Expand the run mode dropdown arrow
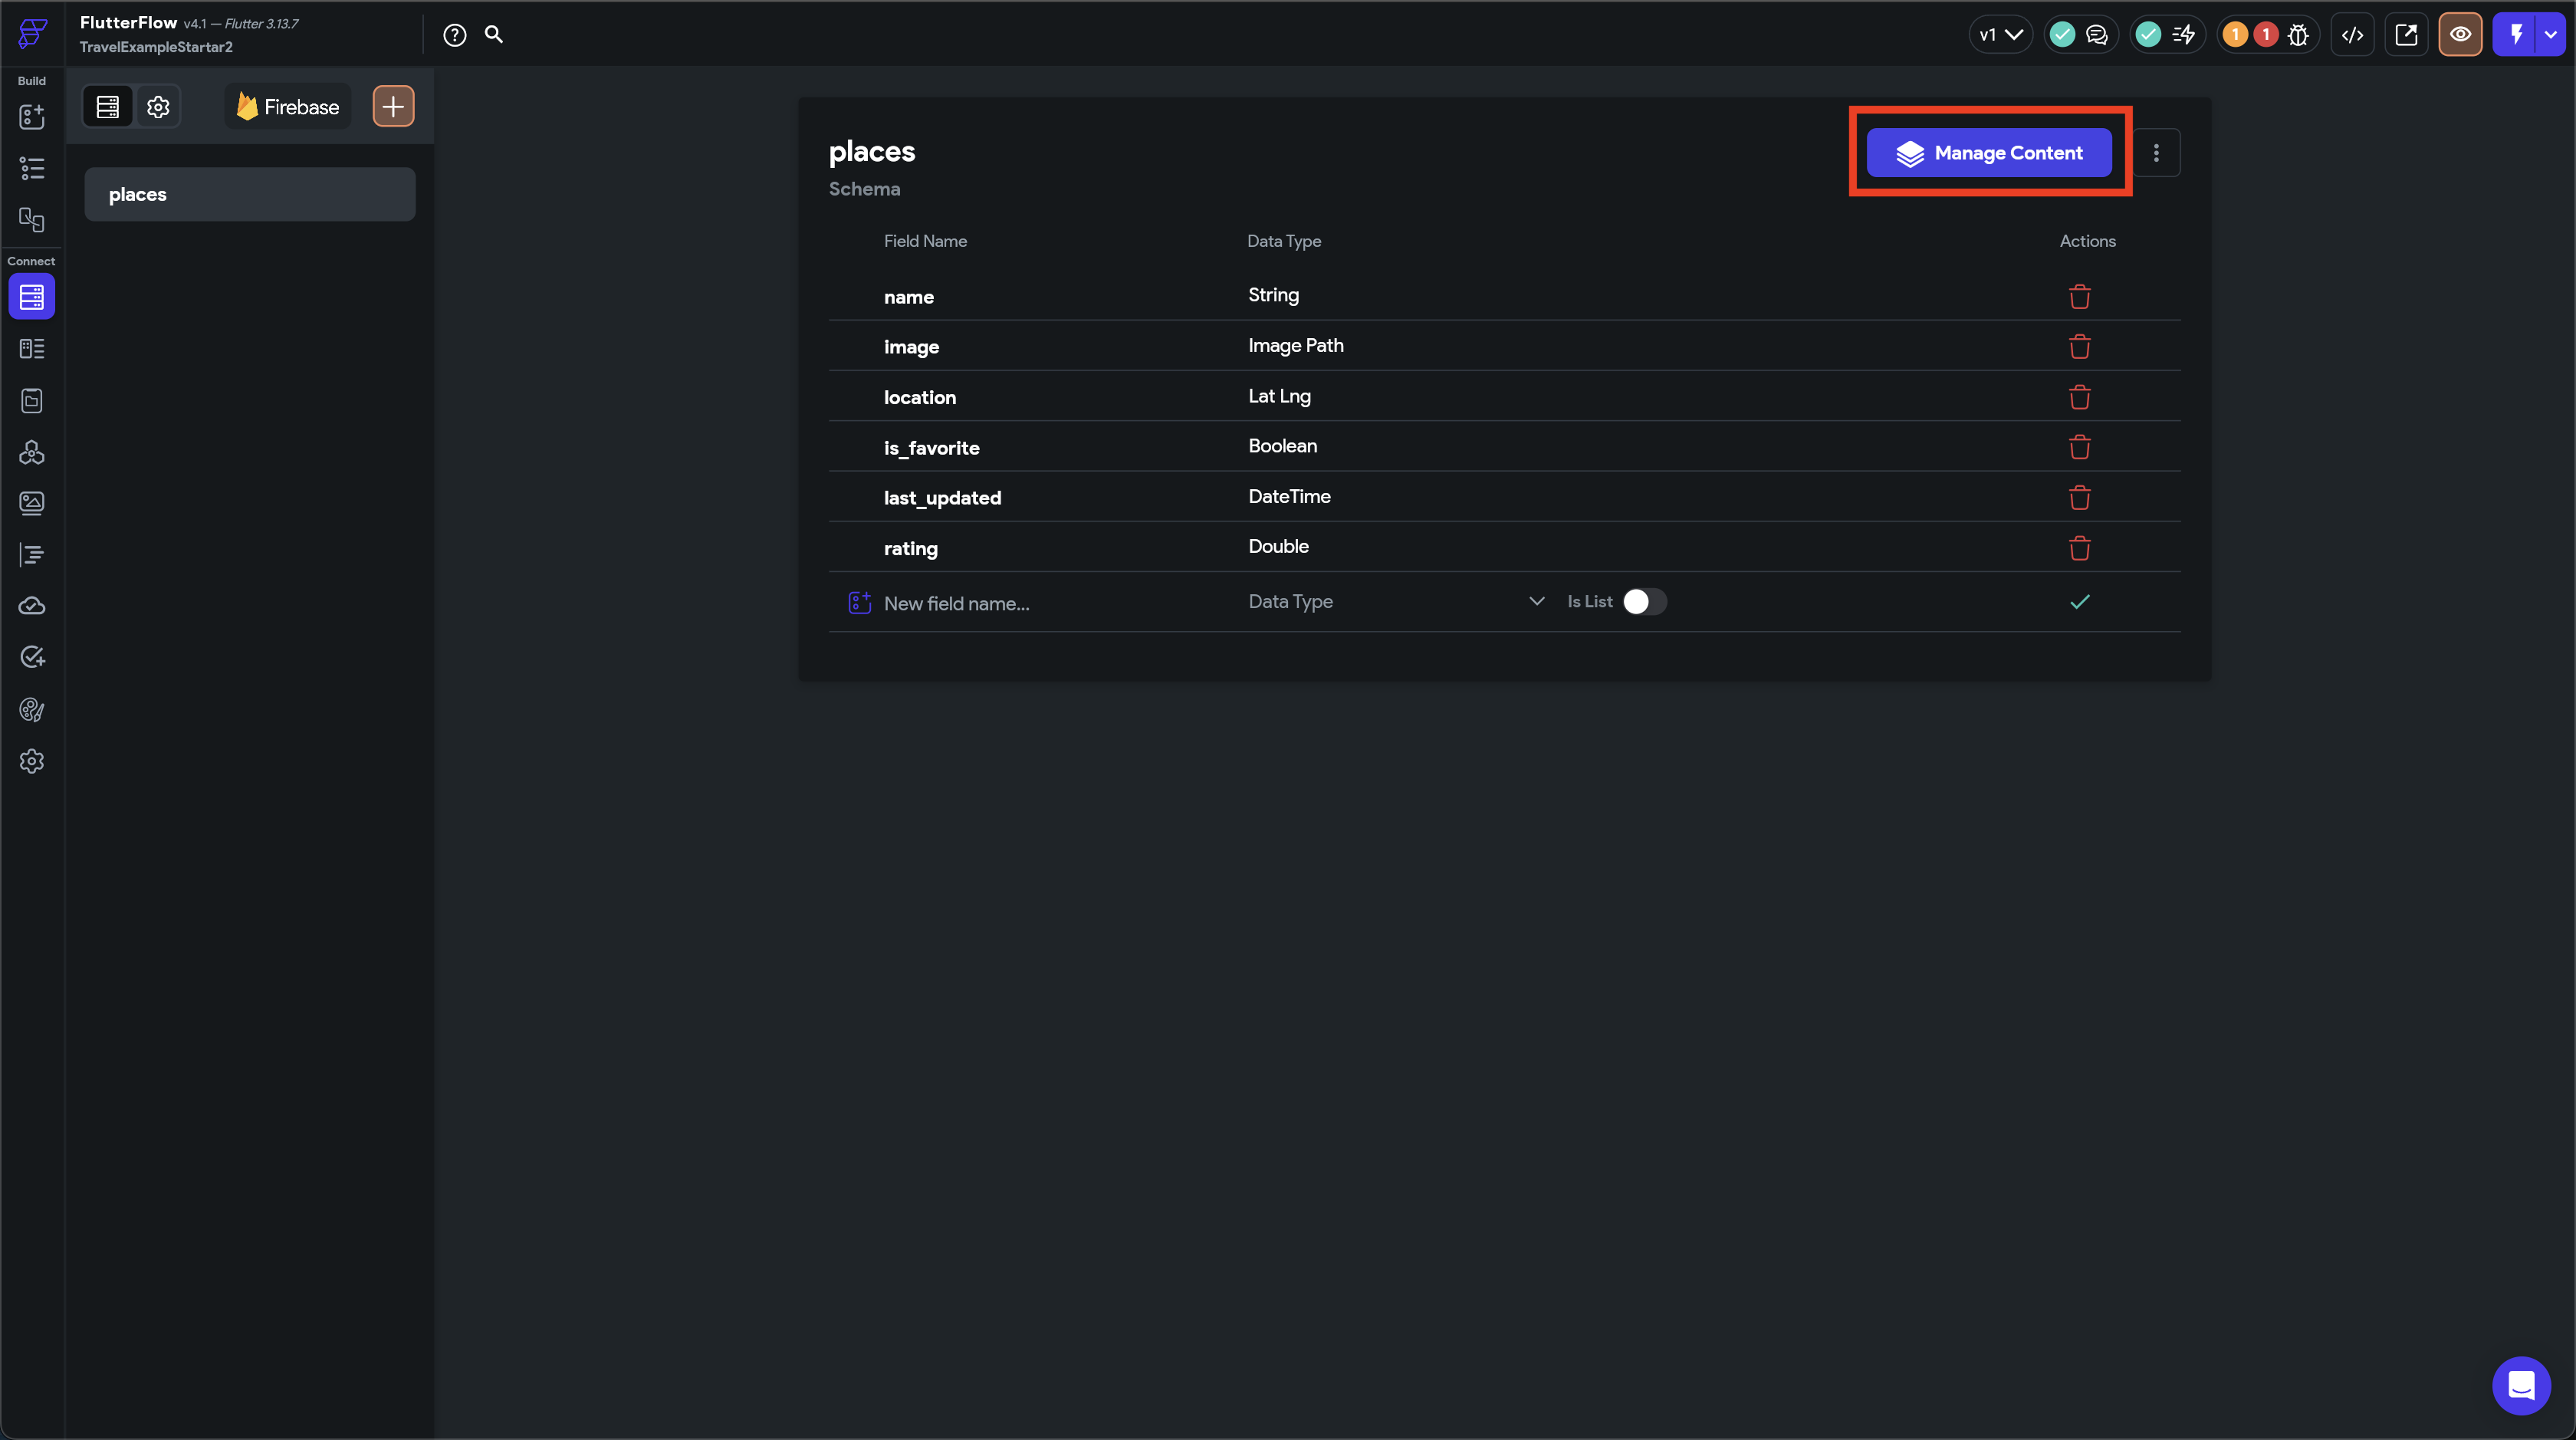 (2551, 35)
